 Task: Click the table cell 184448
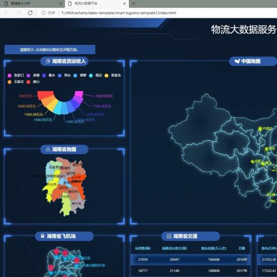pos(214,259)
